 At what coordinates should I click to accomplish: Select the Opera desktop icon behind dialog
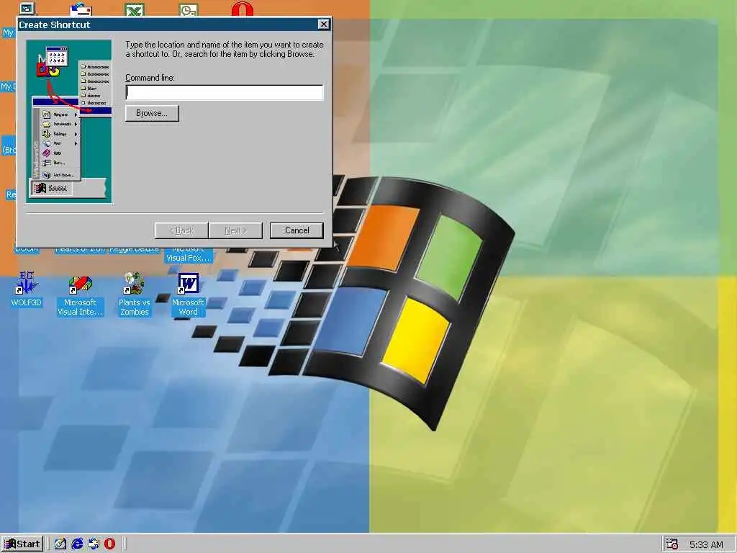(243, 9)
